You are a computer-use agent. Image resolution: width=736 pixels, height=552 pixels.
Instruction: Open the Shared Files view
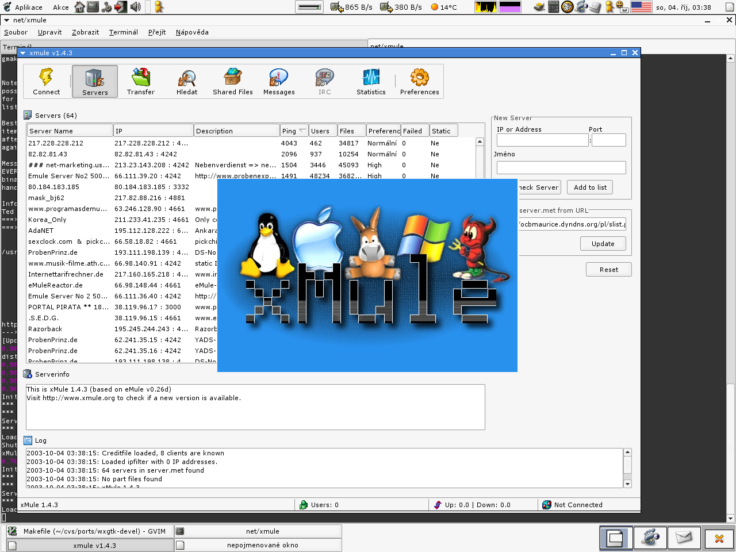(x=233, y=81)
